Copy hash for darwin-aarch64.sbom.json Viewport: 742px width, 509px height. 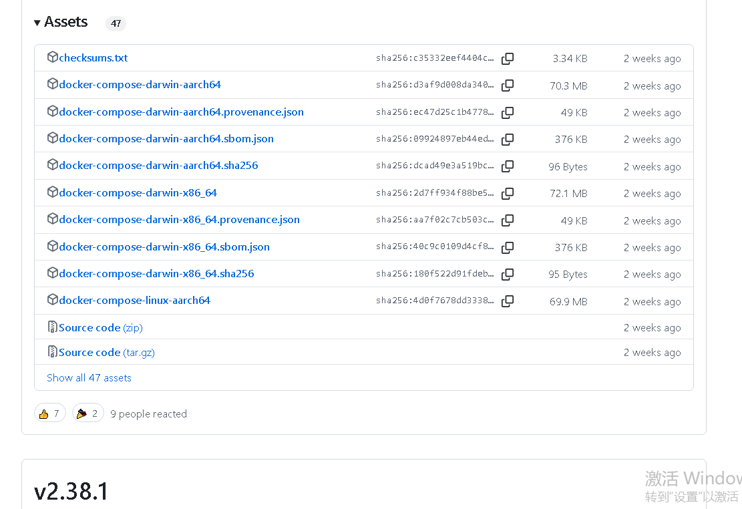point(508,139)
